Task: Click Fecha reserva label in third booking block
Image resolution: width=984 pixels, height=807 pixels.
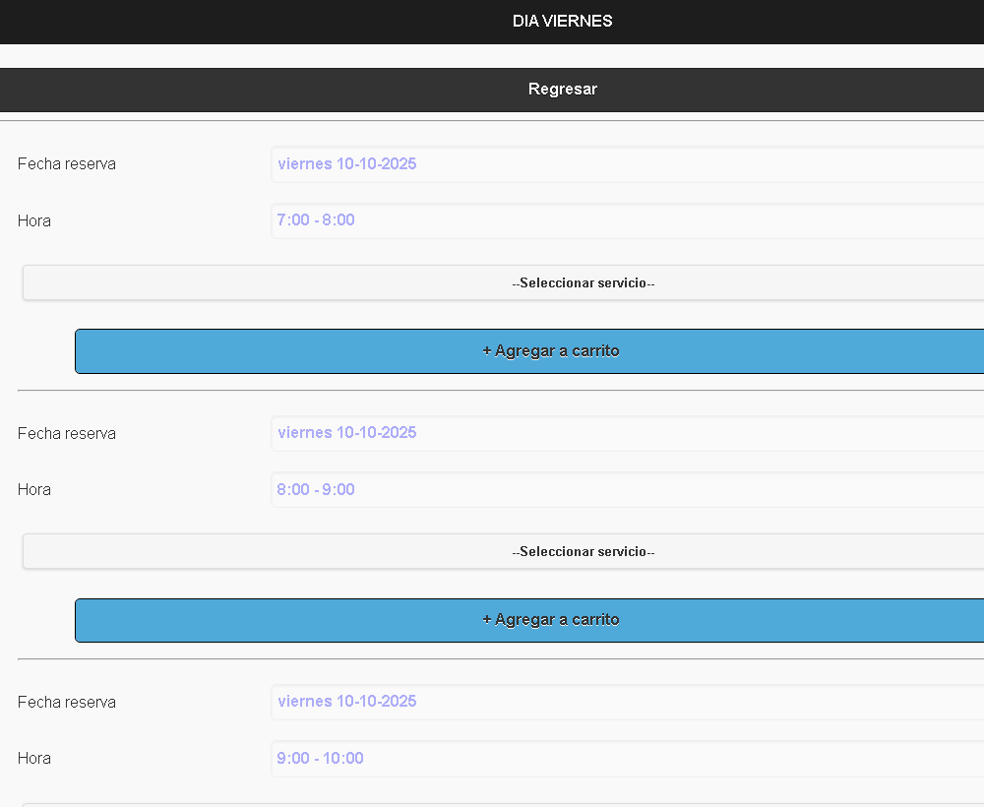Action: coord(67,703)
